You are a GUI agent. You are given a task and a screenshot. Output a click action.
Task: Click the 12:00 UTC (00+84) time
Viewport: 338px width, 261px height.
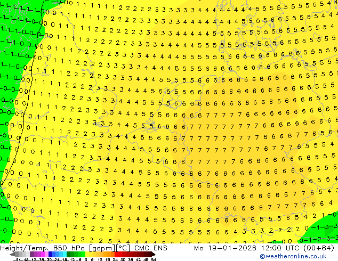297,248
